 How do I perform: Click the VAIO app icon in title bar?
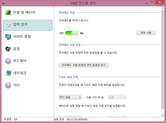(x=4, y=3)
